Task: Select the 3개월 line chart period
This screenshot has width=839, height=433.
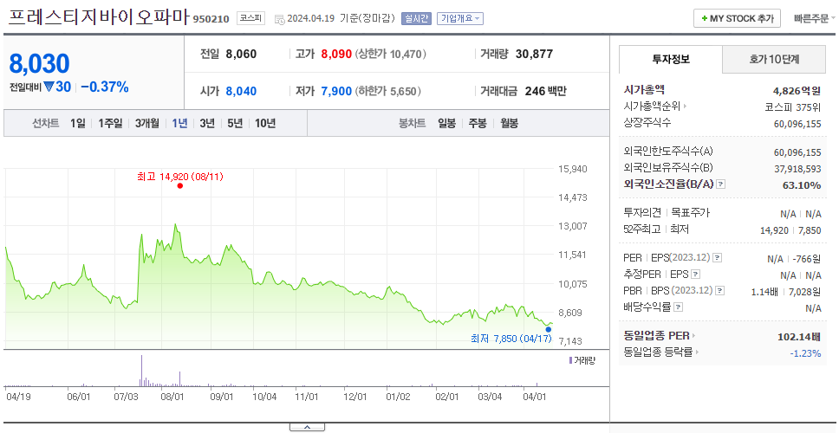Action: tap(147, 124)
